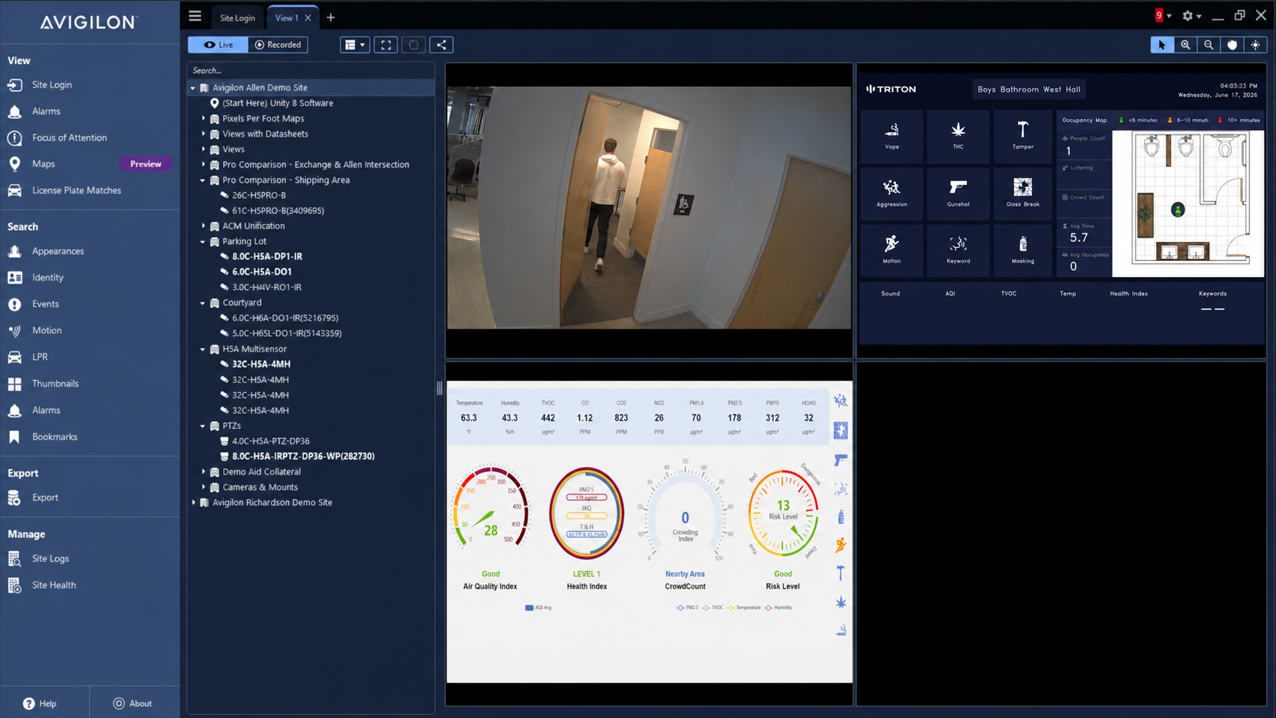Image resolution: width=1276 pixels, height=718 pixels.
Task: Select the pointer cursor tool
Action: (1162, 45)
